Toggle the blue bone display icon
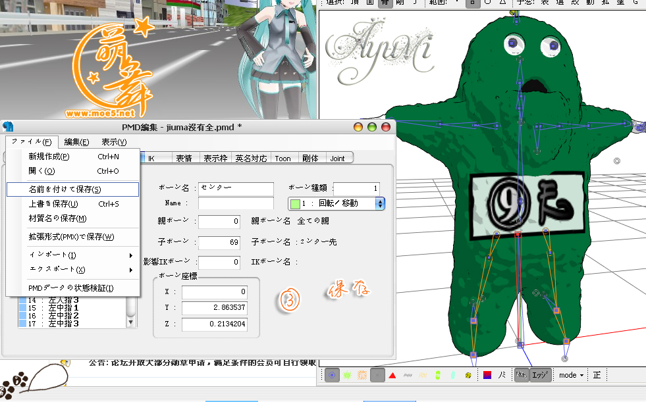 click(332, 375)
